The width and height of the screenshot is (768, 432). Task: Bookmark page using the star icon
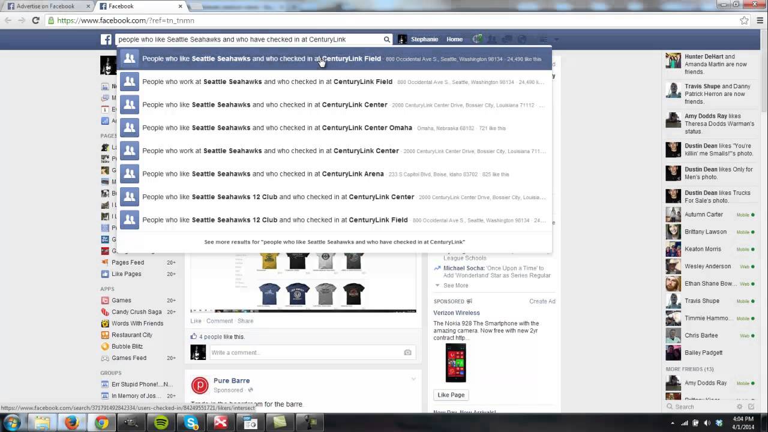click(x=744, y=20)
